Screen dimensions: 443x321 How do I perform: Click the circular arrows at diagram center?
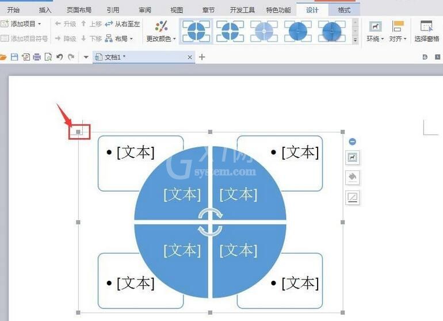(210, 223)
